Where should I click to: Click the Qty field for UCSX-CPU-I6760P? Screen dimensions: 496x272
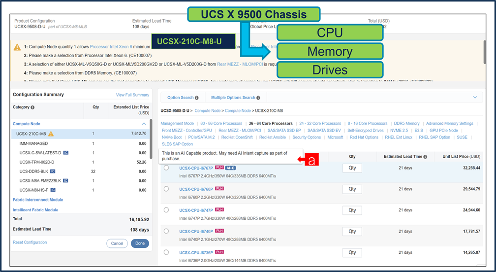pos(352,189)
